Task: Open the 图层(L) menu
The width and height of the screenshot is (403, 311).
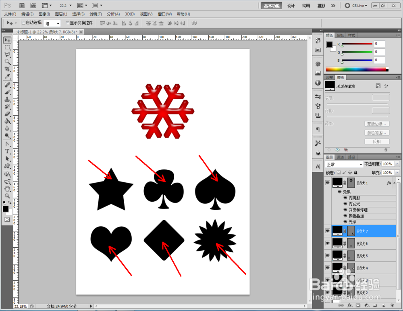Action: coord(61,14)
